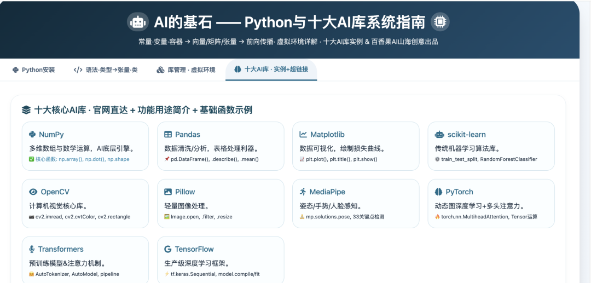The height and width of the screenshot is (283, 591).
Task: Click description 传统机器学习算法库
Action: [467, 148]
